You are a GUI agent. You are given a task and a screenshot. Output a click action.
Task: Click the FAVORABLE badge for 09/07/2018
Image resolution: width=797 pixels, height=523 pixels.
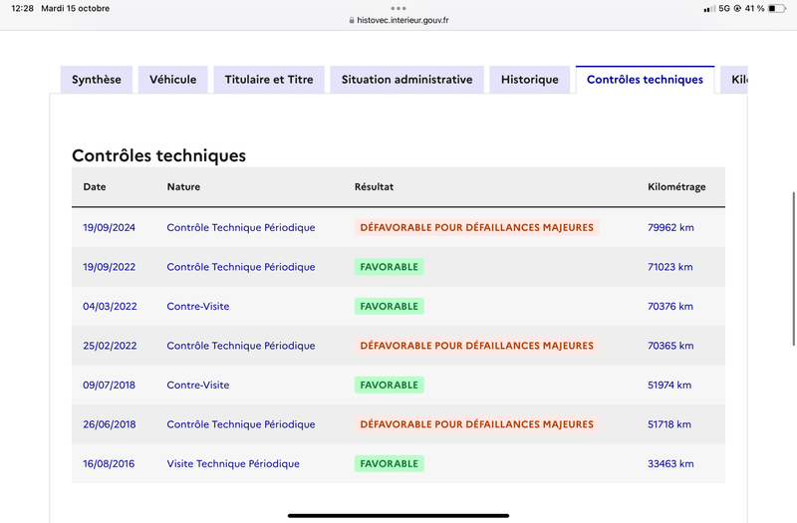tap(390, 385)
